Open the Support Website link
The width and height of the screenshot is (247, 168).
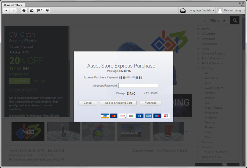(x=143, y=151)
